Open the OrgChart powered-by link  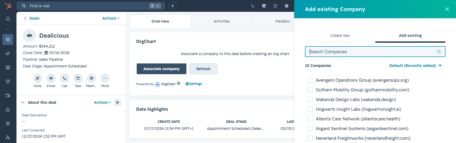click(165, 84)
